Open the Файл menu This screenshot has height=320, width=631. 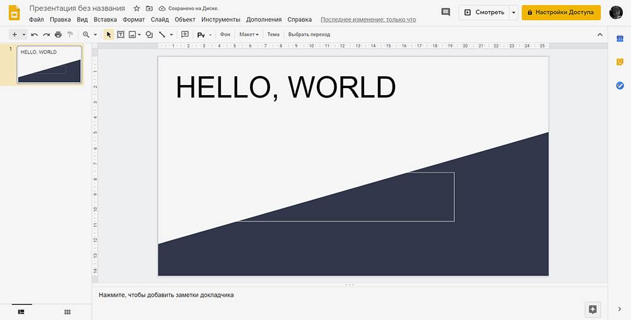tap(36, 20)
